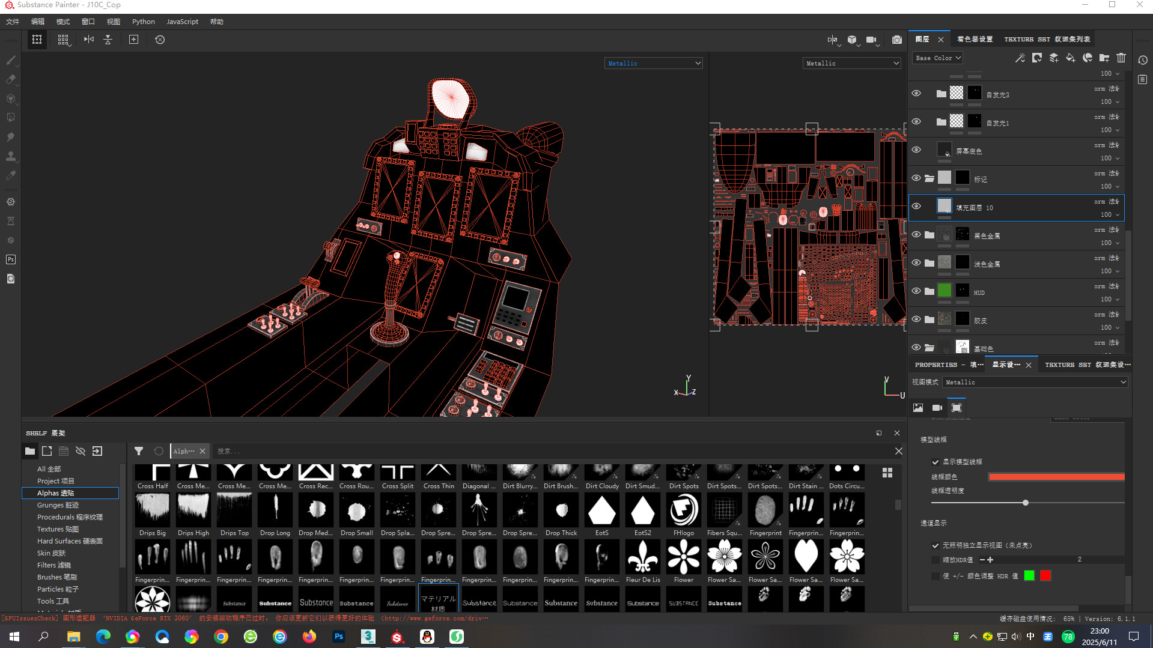Toggle vertical mirror symmetry icon
1153x648 pixels.
(x=108, y=40)
